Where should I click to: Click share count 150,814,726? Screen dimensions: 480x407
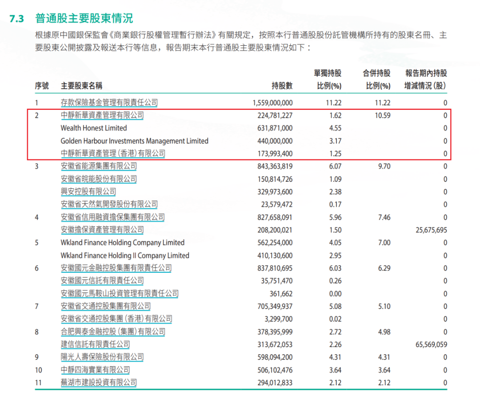click(x=275, y=179)
